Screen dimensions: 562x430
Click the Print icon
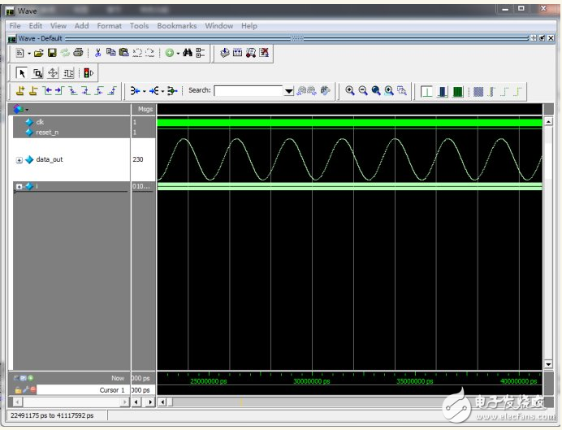click(x=78, y=53)
